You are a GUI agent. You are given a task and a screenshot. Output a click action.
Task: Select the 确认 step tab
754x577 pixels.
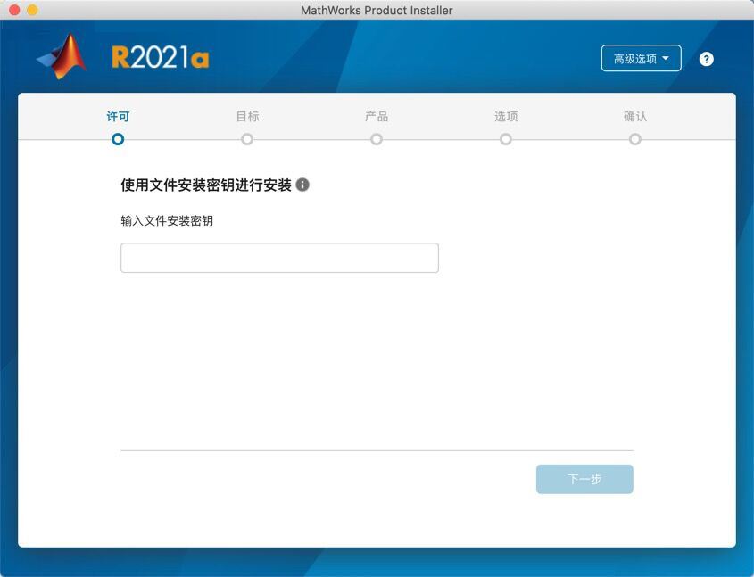coord(635,116)
